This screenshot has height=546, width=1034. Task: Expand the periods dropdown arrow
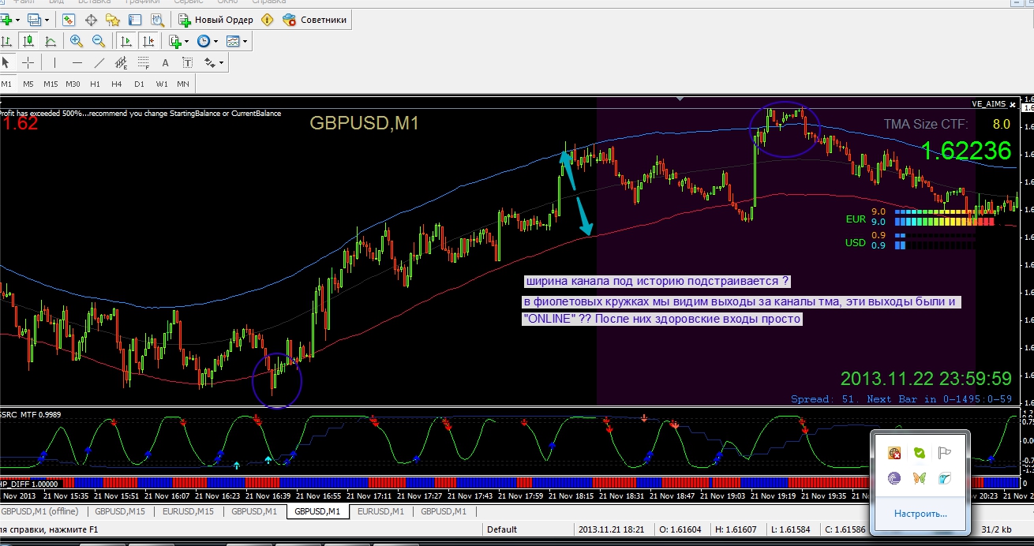215,41
